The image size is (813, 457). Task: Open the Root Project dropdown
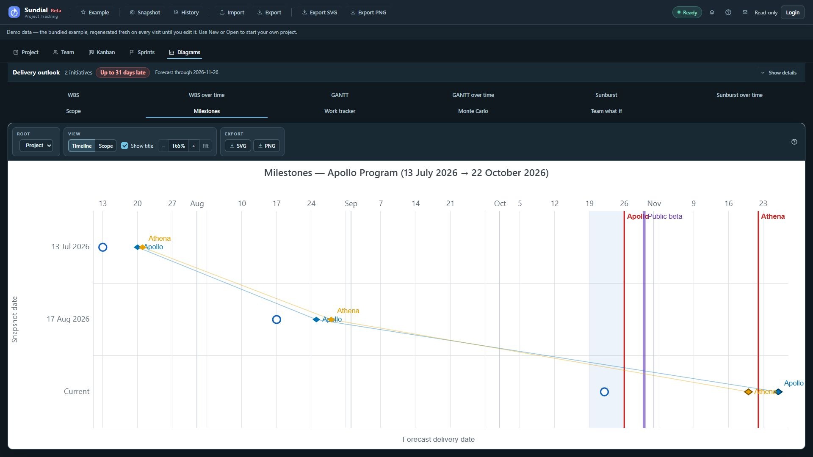point(36,146)
